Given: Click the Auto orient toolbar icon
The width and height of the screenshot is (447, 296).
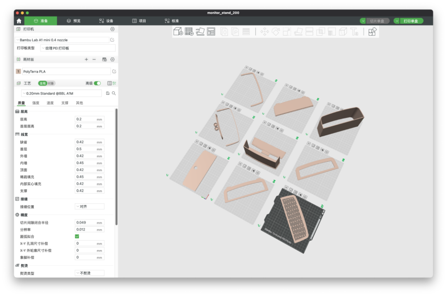Looking at the screenshot, I should pyautogui.click(x=200, y=31).
